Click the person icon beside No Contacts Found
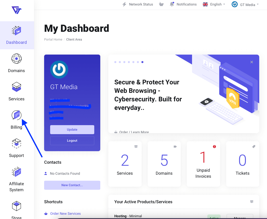The width and height of the screenshot is (267, 219). [46, 173]
